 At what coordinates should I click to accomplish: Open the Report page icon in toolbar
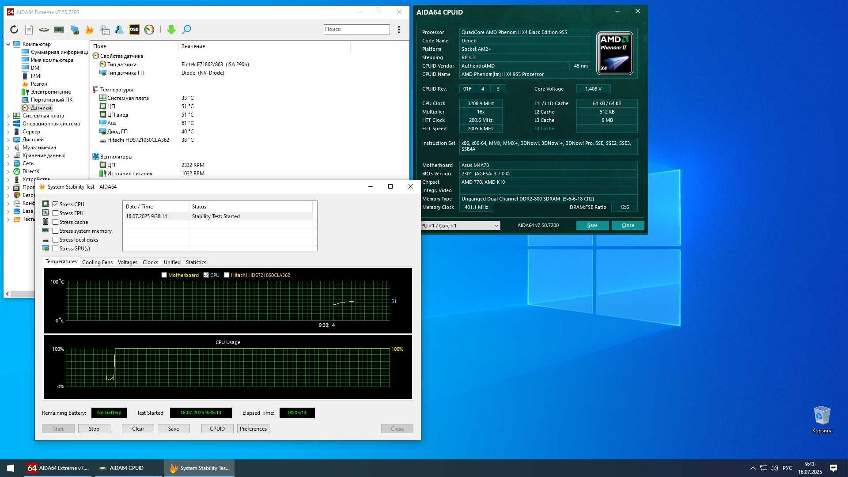click(29, 30)
